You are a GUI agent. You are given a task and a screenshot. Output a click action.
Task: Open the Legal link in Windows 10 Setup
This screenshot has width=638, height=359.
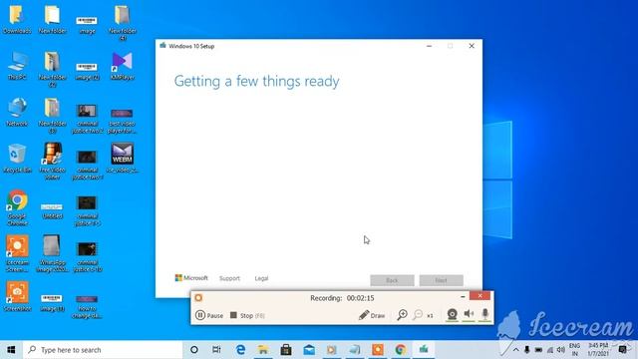[261, 278]
